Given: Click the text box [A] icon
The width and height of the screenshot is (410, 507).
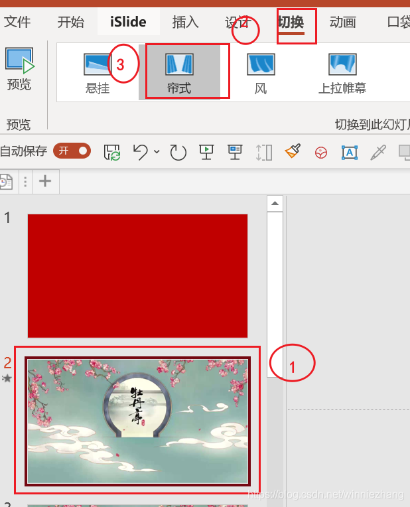Looking at the screenshot, I should (x=350, y=152).
